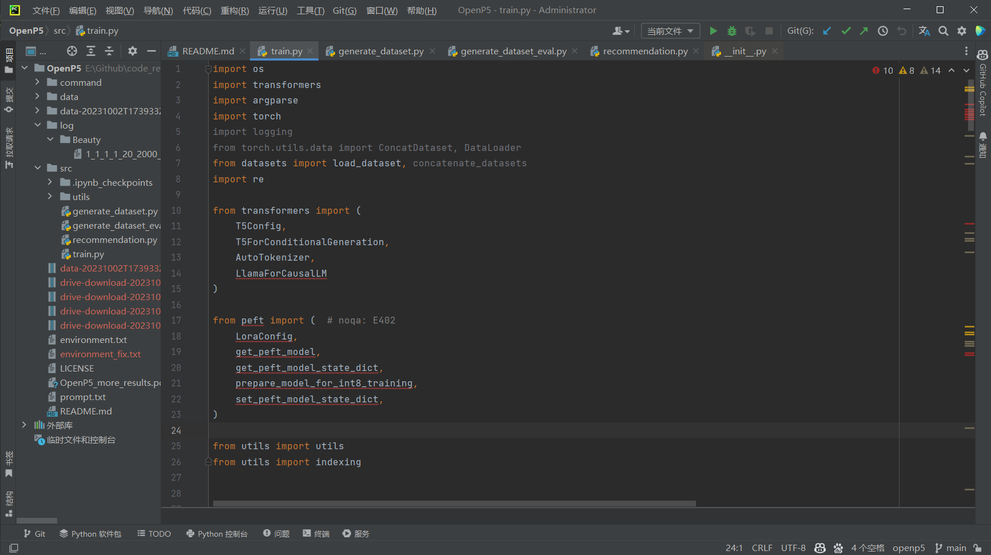The image size is (991, 555).
Task: Open the Git(G) menu
Action: pos(344,10)
